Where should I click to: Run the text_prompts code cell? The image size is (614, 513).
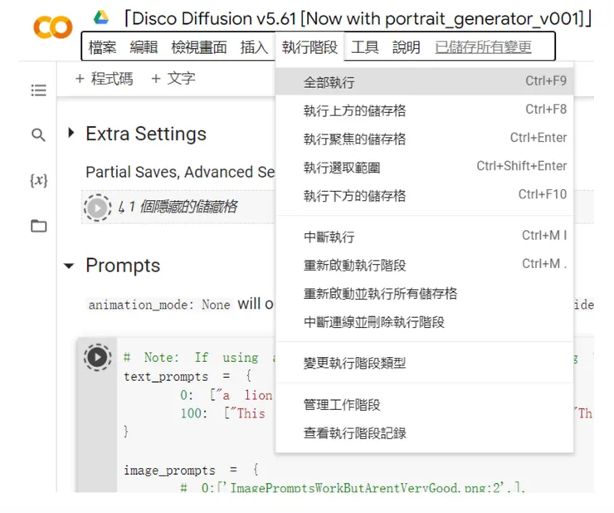point(97,357)
